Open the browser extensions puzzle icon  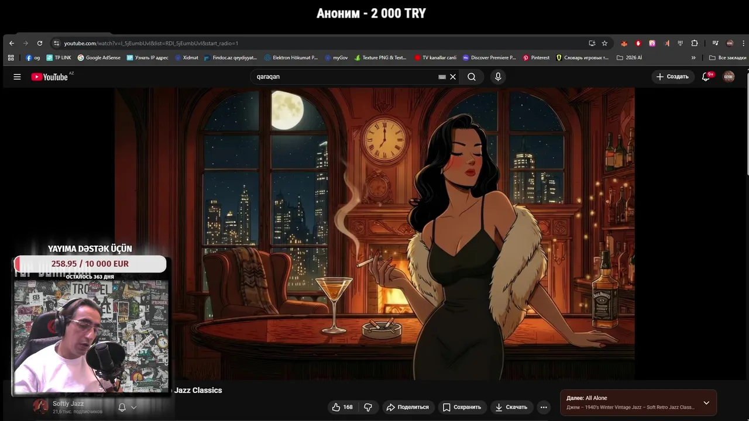click(695, 43)
